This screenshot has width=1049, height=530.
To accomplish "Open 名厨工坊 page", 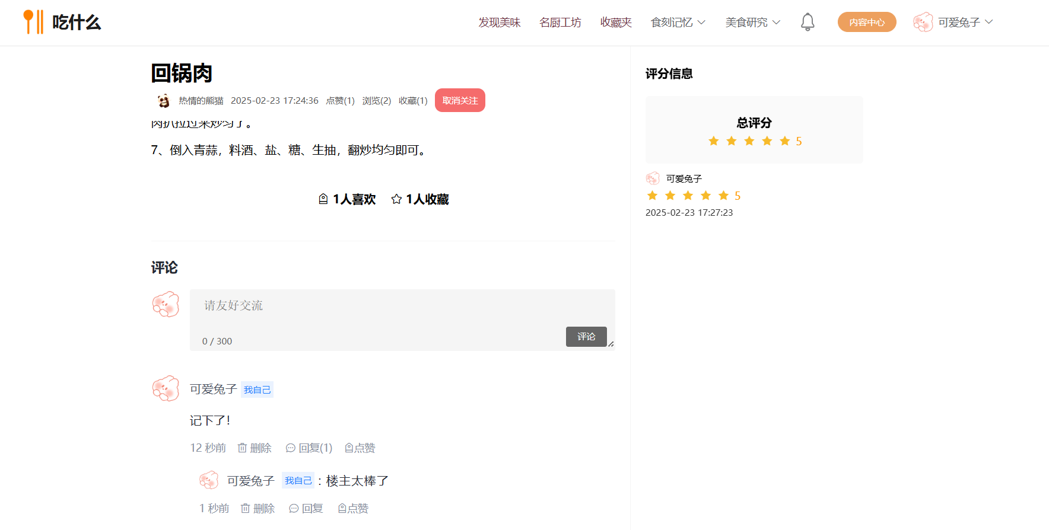I will (560, 23).
